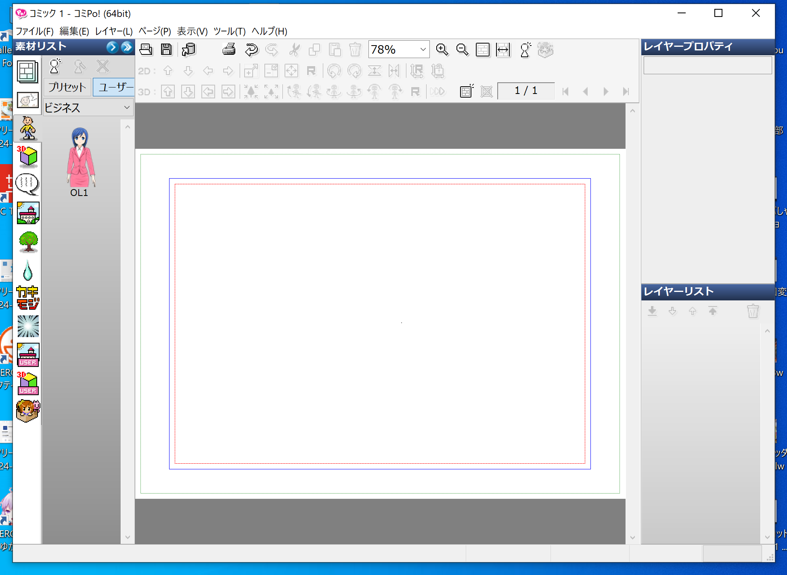This screenshot has height=575, width=787.
Task: Click the Print icon in toolbar
Action: point(229,50)
